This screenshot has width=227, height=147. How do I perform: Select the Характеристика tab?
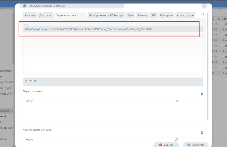point(66,15)
